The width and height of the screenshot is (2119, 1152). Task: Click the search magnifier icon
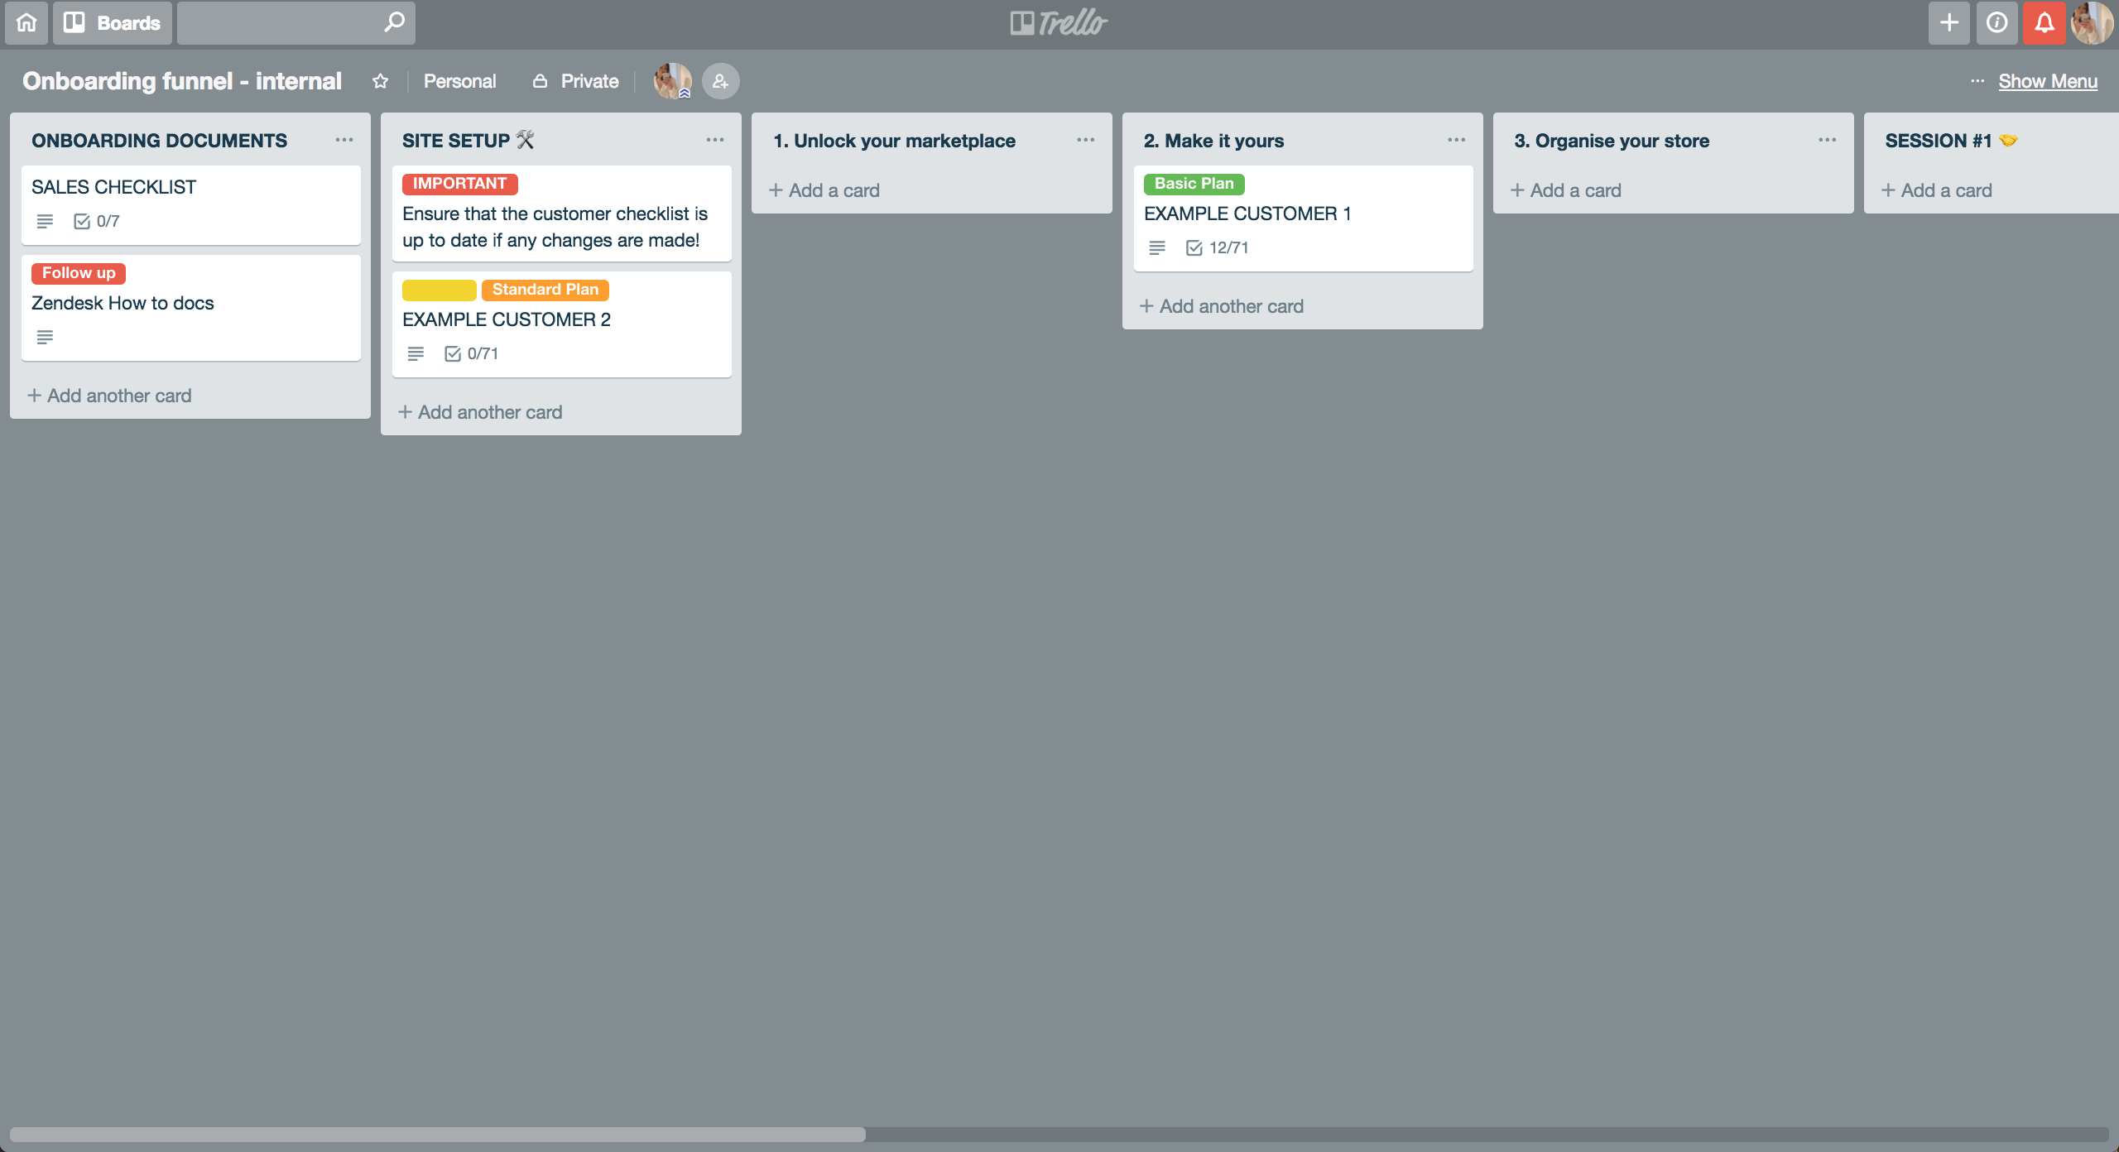click(396, 22)
